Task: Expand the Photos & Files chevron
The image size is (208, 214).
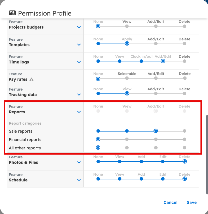Action: [x=79, y=162]
